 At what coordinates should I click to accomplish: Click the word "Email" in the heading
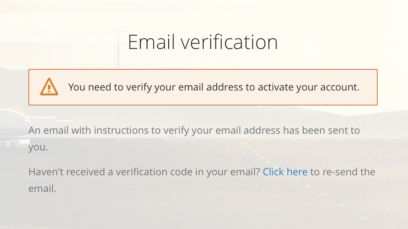click(x=151, y=42)
